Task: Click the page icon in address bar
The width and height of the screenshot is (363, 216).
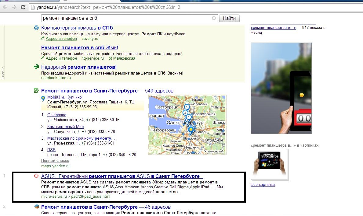Action: pos(33,7)
